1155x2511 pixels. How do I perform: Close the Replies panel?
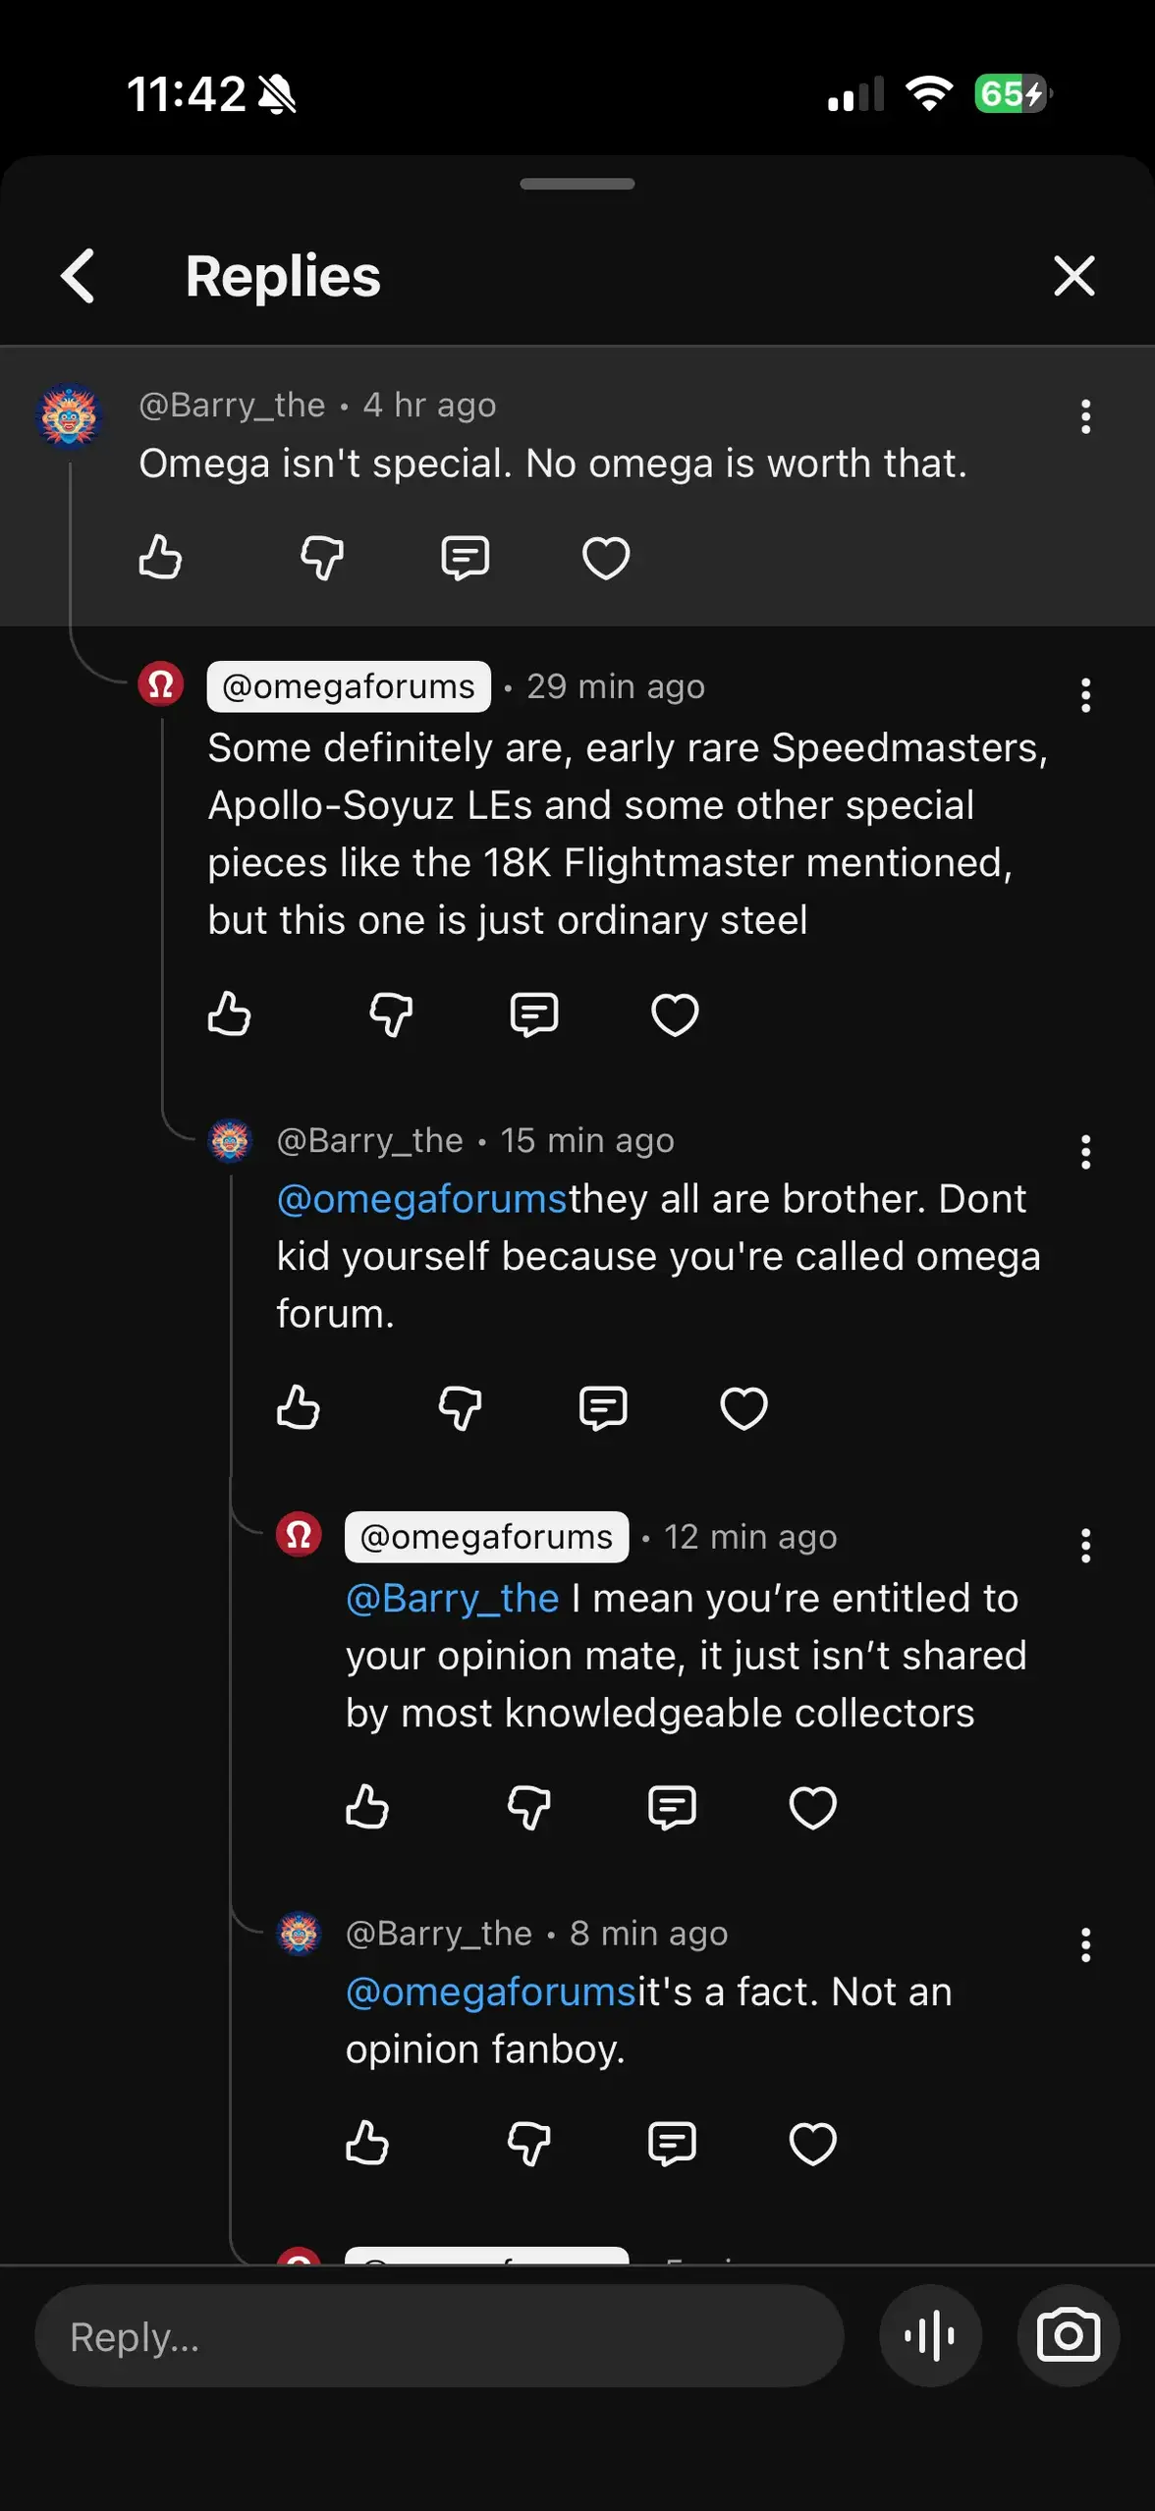click(x=1073, y=276)
